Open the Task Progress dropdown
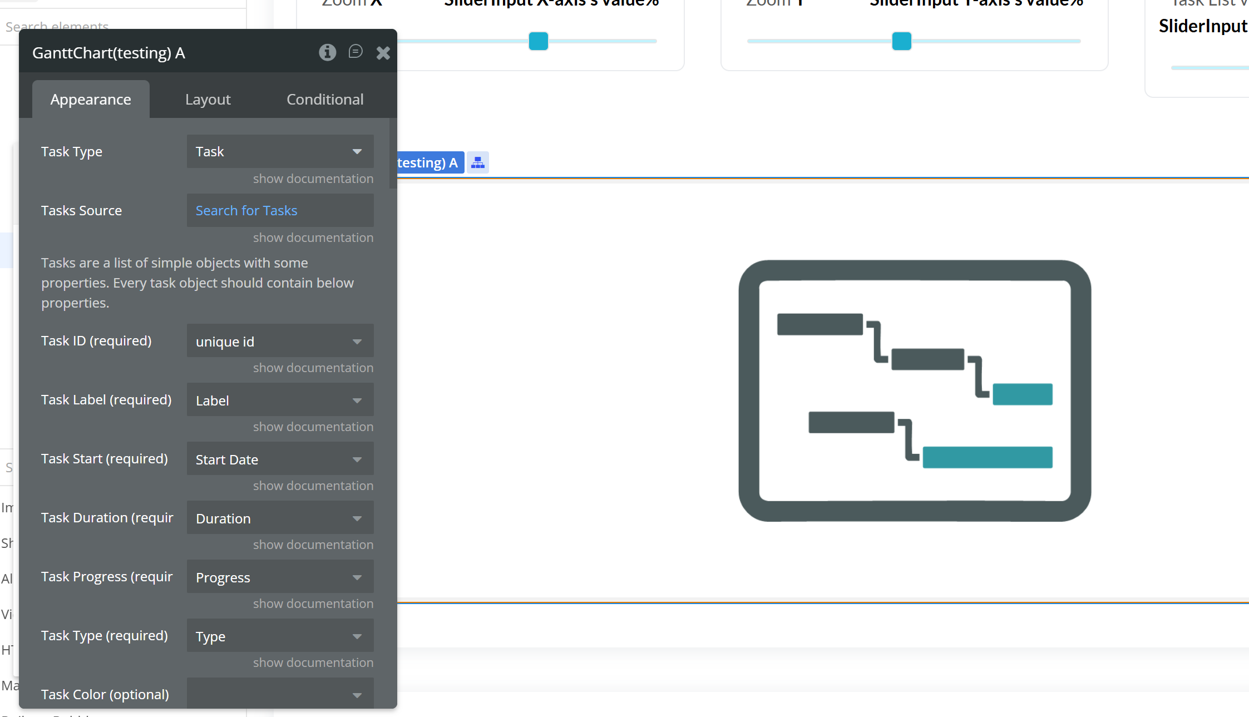1249x717 pixels. coord(280,577)
